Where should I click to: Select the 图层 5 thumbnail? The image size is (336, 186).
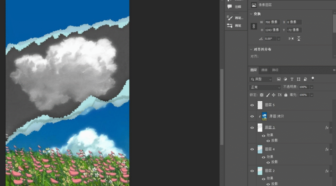click(260, 105)
